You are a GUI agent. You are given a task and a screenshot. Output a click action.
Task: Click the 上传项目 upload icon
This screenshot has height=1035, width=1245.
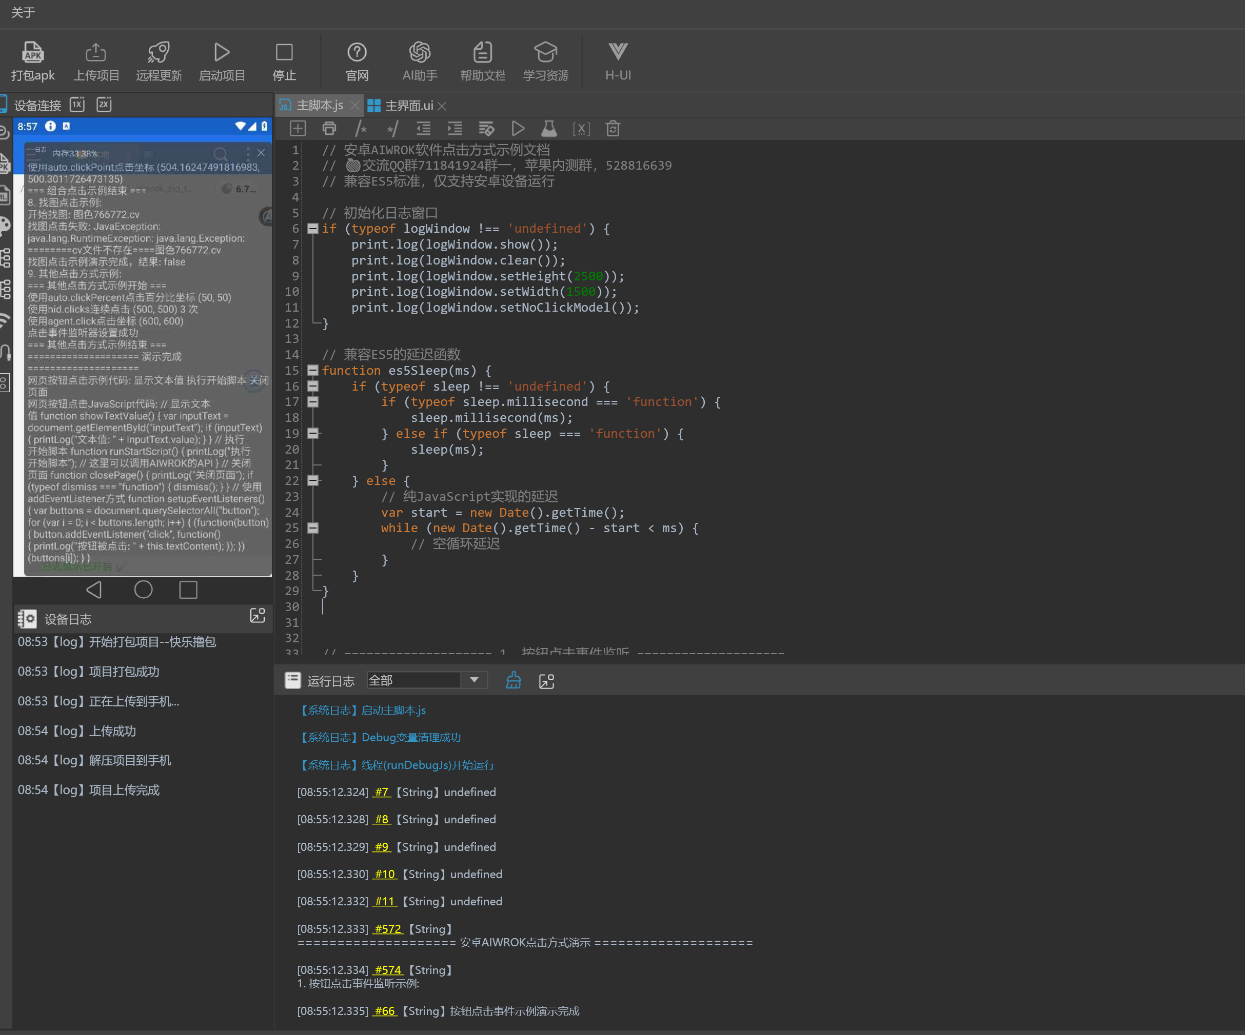(x=96, y=53)
